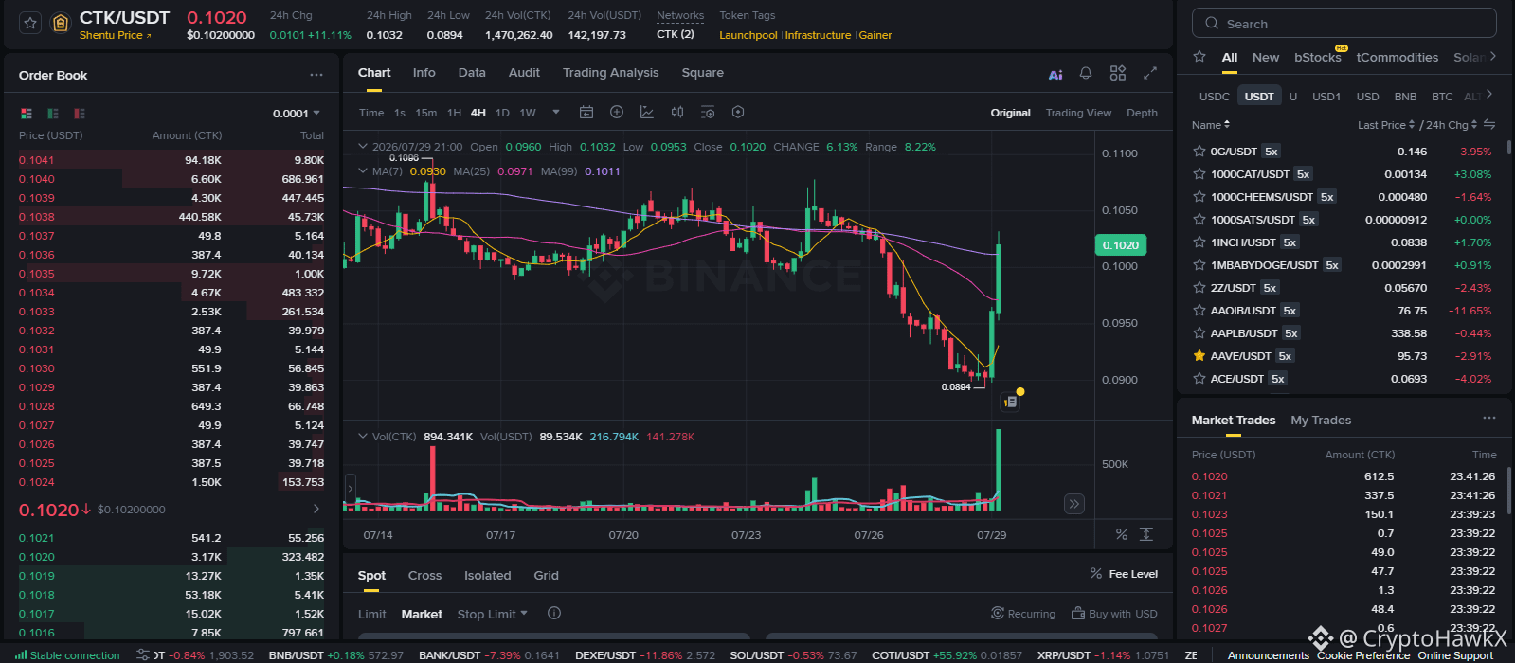Image resolution: width=1515 pixels, height=663 pixels.
Task: Select the bStocks market tab
Action: pyautogui.click(x=1318, y=57)
